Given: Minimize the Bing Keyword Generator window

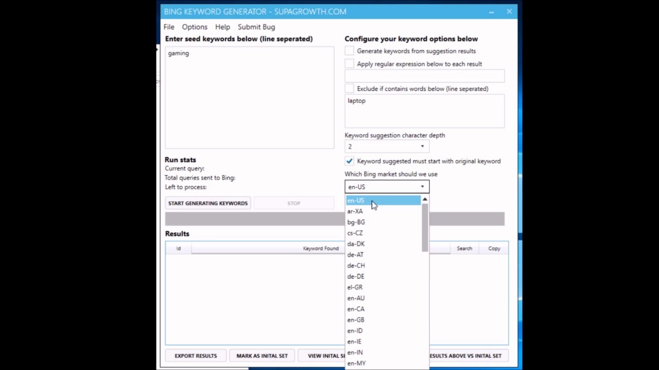Looking at the screenshot, I should tap(492, 11).
